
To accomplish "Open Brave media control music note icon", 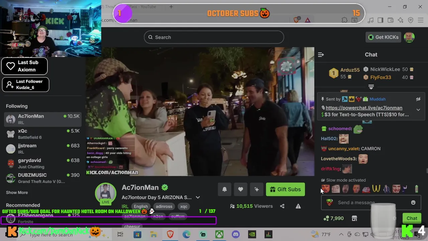I will pos(370,20).
